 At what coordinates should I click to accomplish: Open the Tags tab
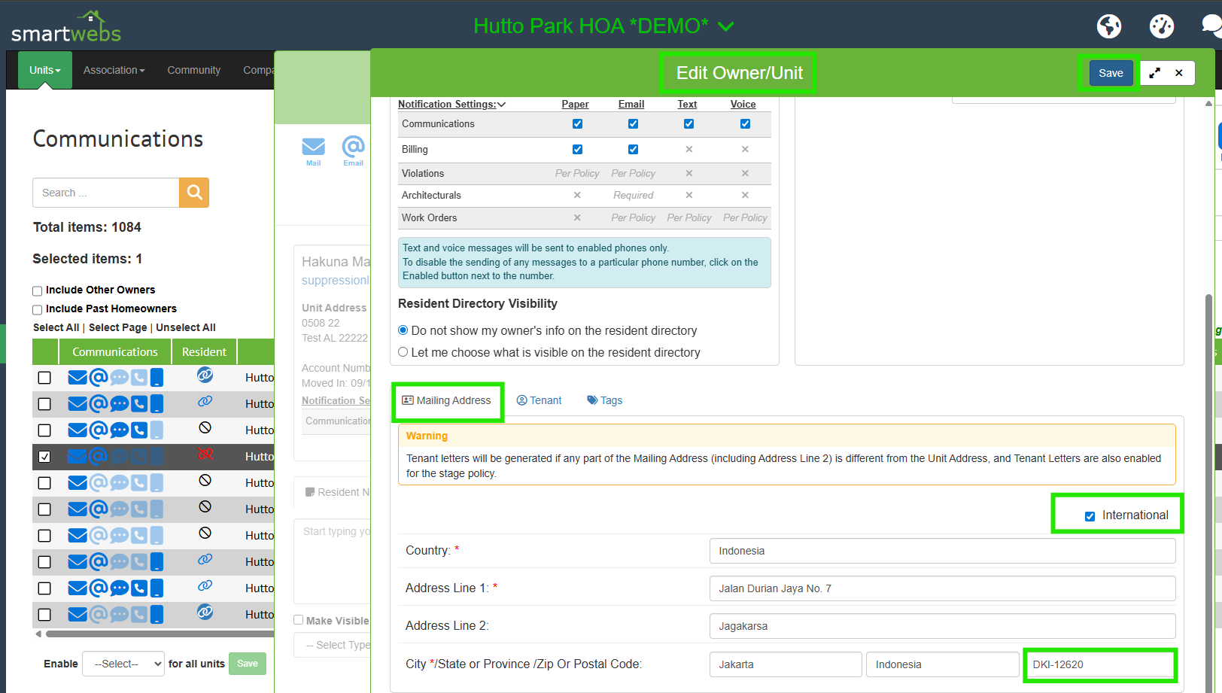click(x=605, y=400)
